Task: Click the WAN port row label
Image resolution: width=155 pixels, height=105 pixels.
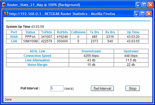Action: coord(14,37)
